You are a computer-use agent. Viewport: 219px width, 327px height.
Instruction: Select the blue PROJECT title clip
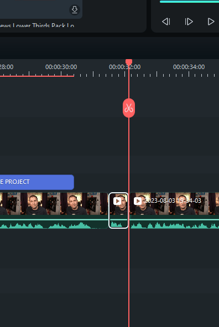point(36,182)
